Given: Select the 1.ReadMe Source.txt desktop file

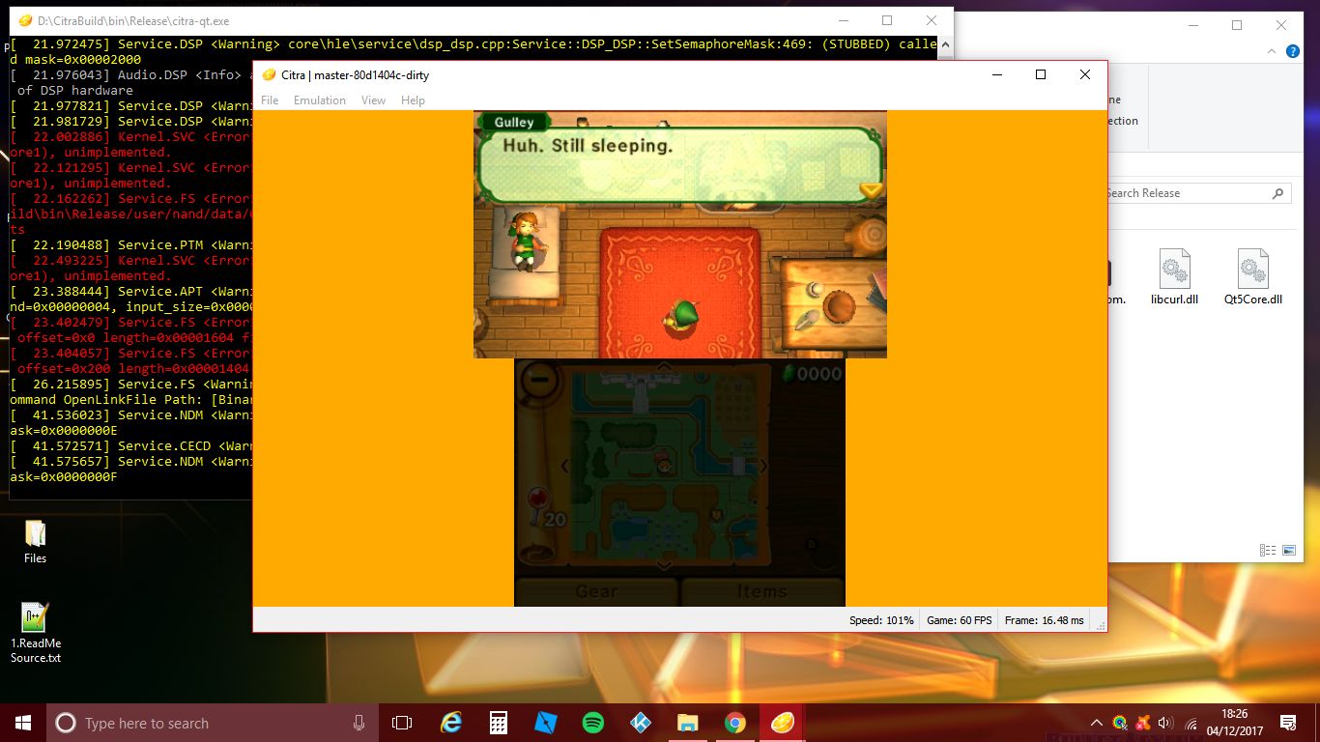Looking at the screenshot, I should click(x=36, y=633).
